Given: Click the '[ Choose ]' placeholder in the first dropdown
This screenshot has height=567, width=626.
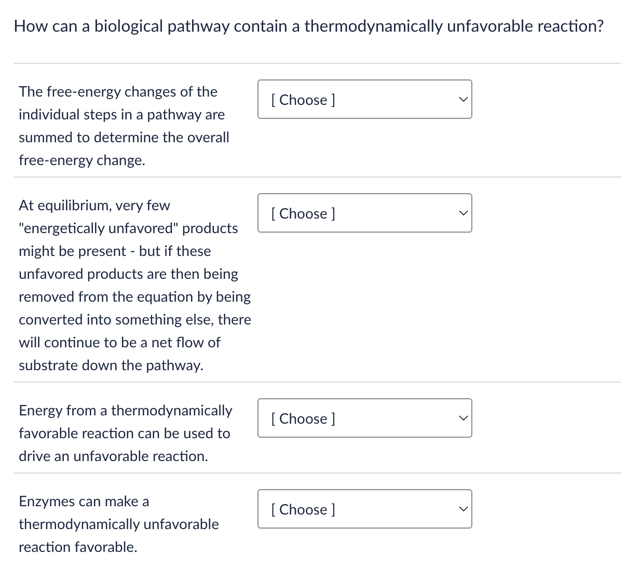Looking at the screenshot, I should [x=303, y=100].
